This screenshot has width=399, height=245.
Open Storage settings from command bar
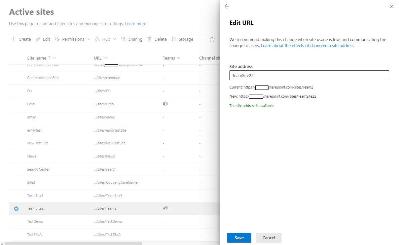click(182, 39)
